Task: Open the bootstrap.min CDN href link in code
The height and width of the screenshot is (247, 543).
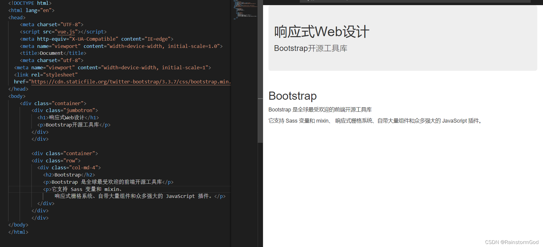Action: (x=131, y=82)
